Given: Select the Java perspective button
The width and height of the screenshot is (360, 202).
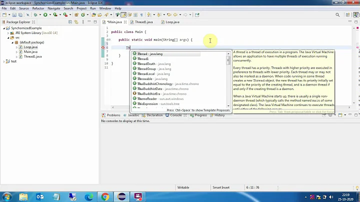Looking at the screenshot, I should 355,15.
